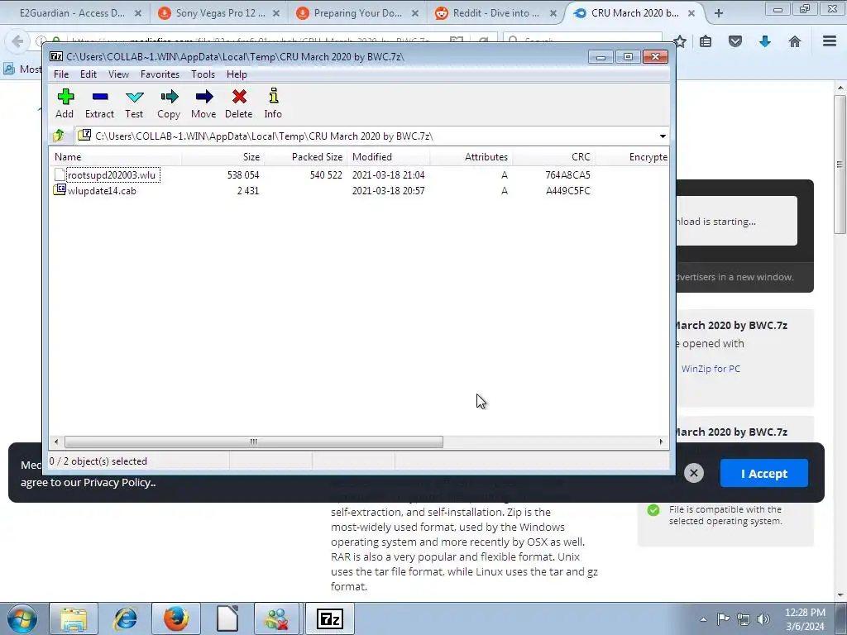Image resolution: width=847 pixels, height=635 pixels.
Task: Open the Firefox hamburger menu
Action: tap(830, 41)
